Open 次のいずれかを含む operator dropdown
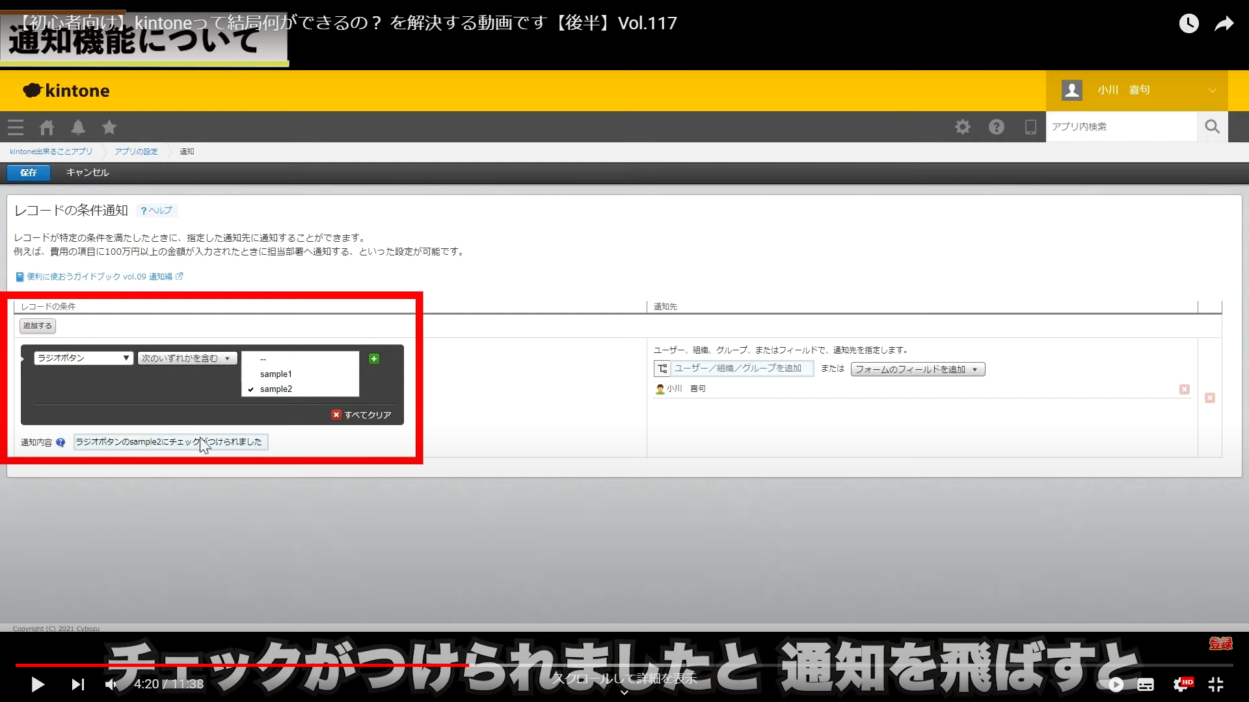This screenshot has width=1249, height=702. (x=187, y=358)
